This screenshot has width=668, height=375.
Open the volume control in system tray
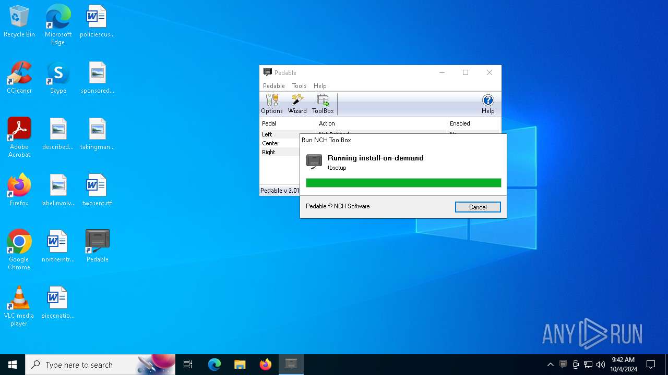(x=601, y=365)
